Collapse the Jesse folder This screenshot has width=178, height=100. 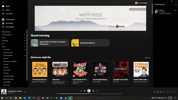point(25,47)
